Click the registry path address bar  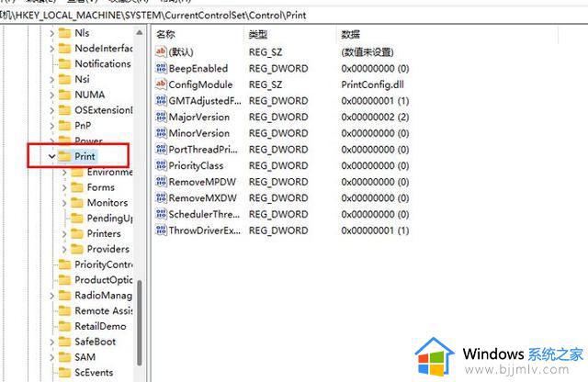pyautogui.click(x=294, y=16)
